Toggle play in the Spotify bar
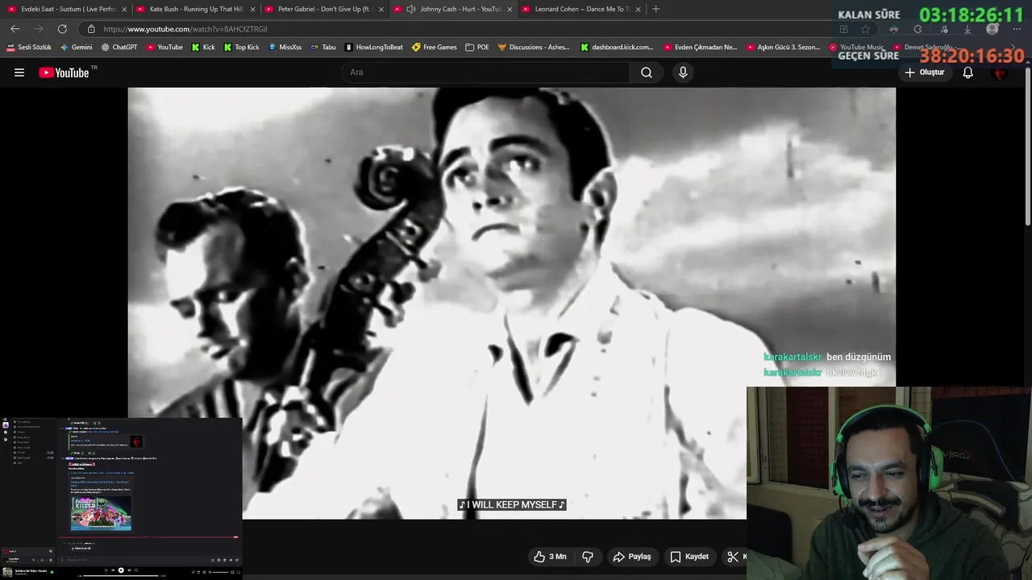This screenshot has width=1032, height=580. pos(121,570)
